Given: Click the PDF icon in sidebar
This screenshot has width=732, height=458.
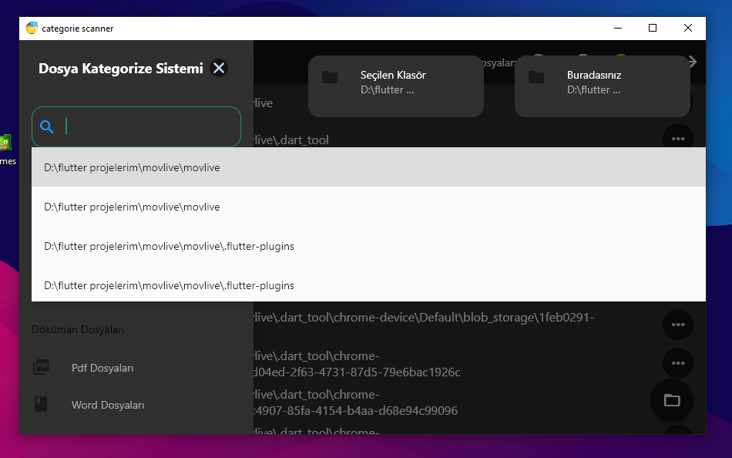Looking at the screenshot, I should point(41,367).
